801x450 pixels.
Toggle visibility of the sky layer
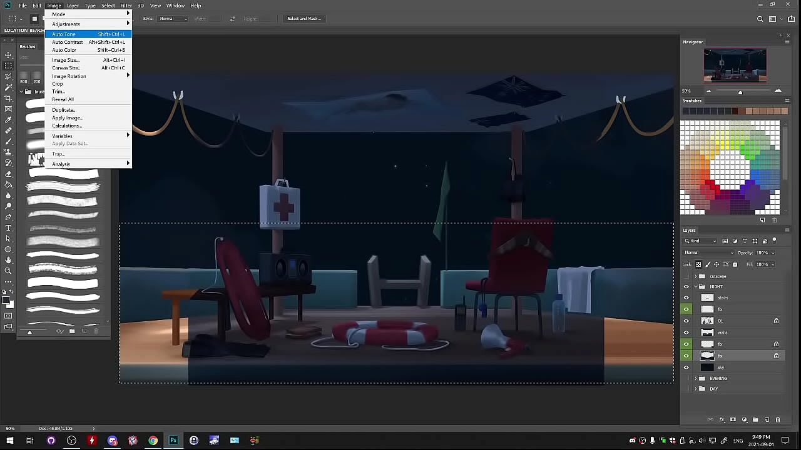click(x=686, y=367)
